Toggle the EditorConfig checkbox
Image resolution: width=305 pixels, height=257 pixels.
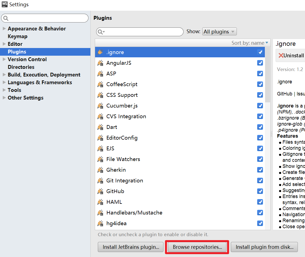tap(260, 138)
